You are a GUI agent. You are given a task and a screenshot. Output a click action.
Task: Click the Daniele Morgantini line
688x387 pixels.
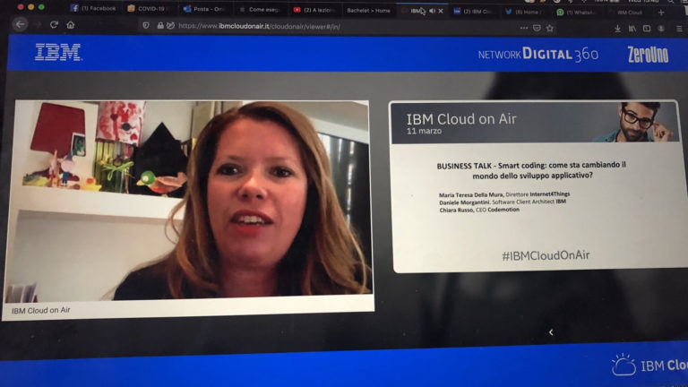503,202
